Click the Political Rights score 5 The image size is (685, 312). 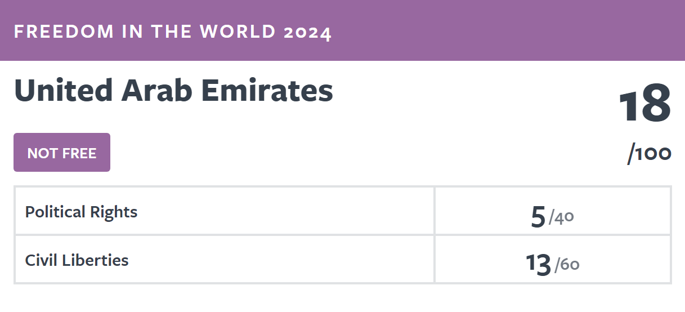click(538, 218)
